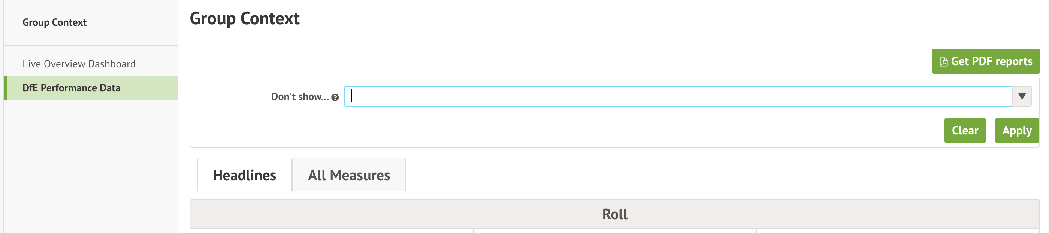
Task: Click middle column cell under Roll
Action: click(x=614, y=231)
